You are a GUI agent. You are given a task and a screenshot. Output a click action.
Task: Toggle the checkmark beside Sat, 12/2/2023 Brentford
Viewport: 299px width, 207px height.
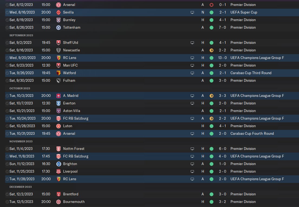tap(7, 194)
